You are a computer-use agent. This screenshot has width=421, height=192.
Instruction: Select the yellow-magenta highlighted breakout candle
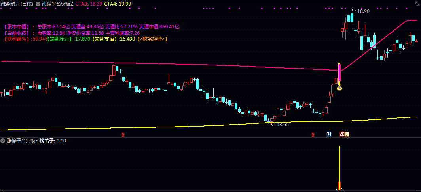point(339,74)
